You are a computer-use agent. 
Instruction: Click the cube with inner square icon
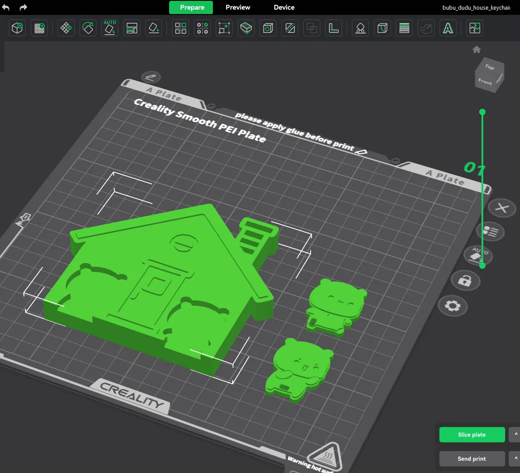[x=268, y=28]
